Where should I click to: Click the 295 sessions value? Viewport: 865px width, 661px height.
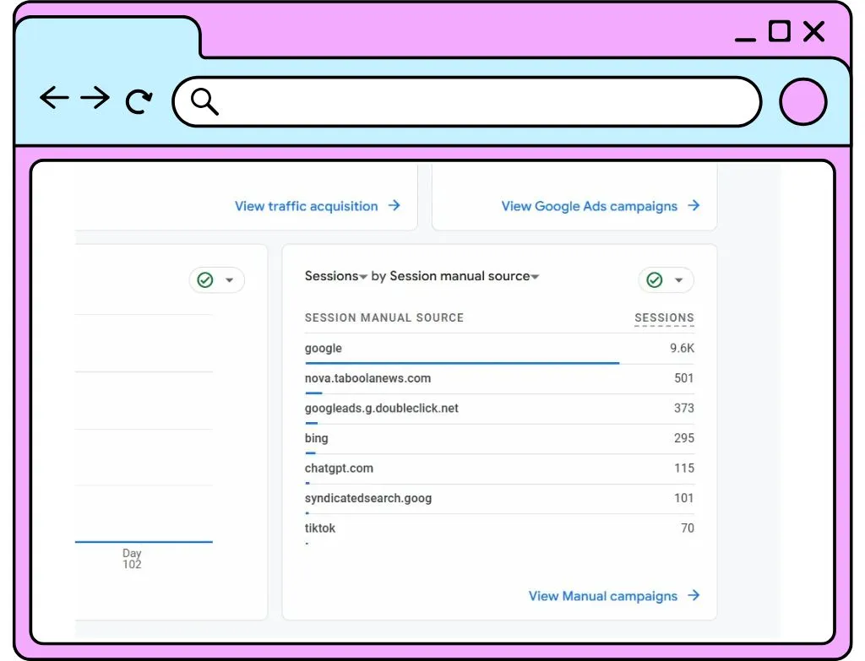click(684, 438)
